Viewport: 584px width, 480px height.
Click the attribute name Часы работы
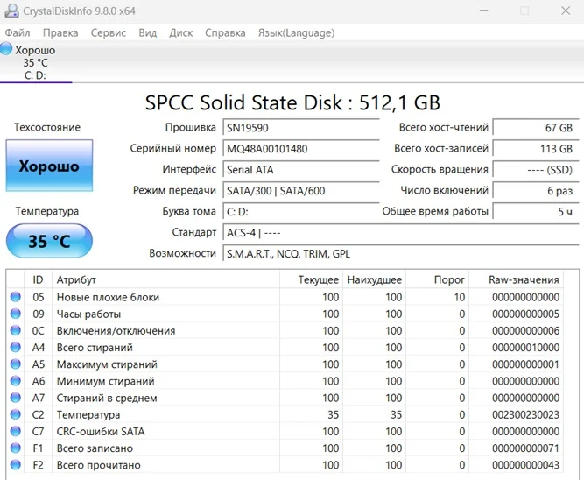pos(88,314)
